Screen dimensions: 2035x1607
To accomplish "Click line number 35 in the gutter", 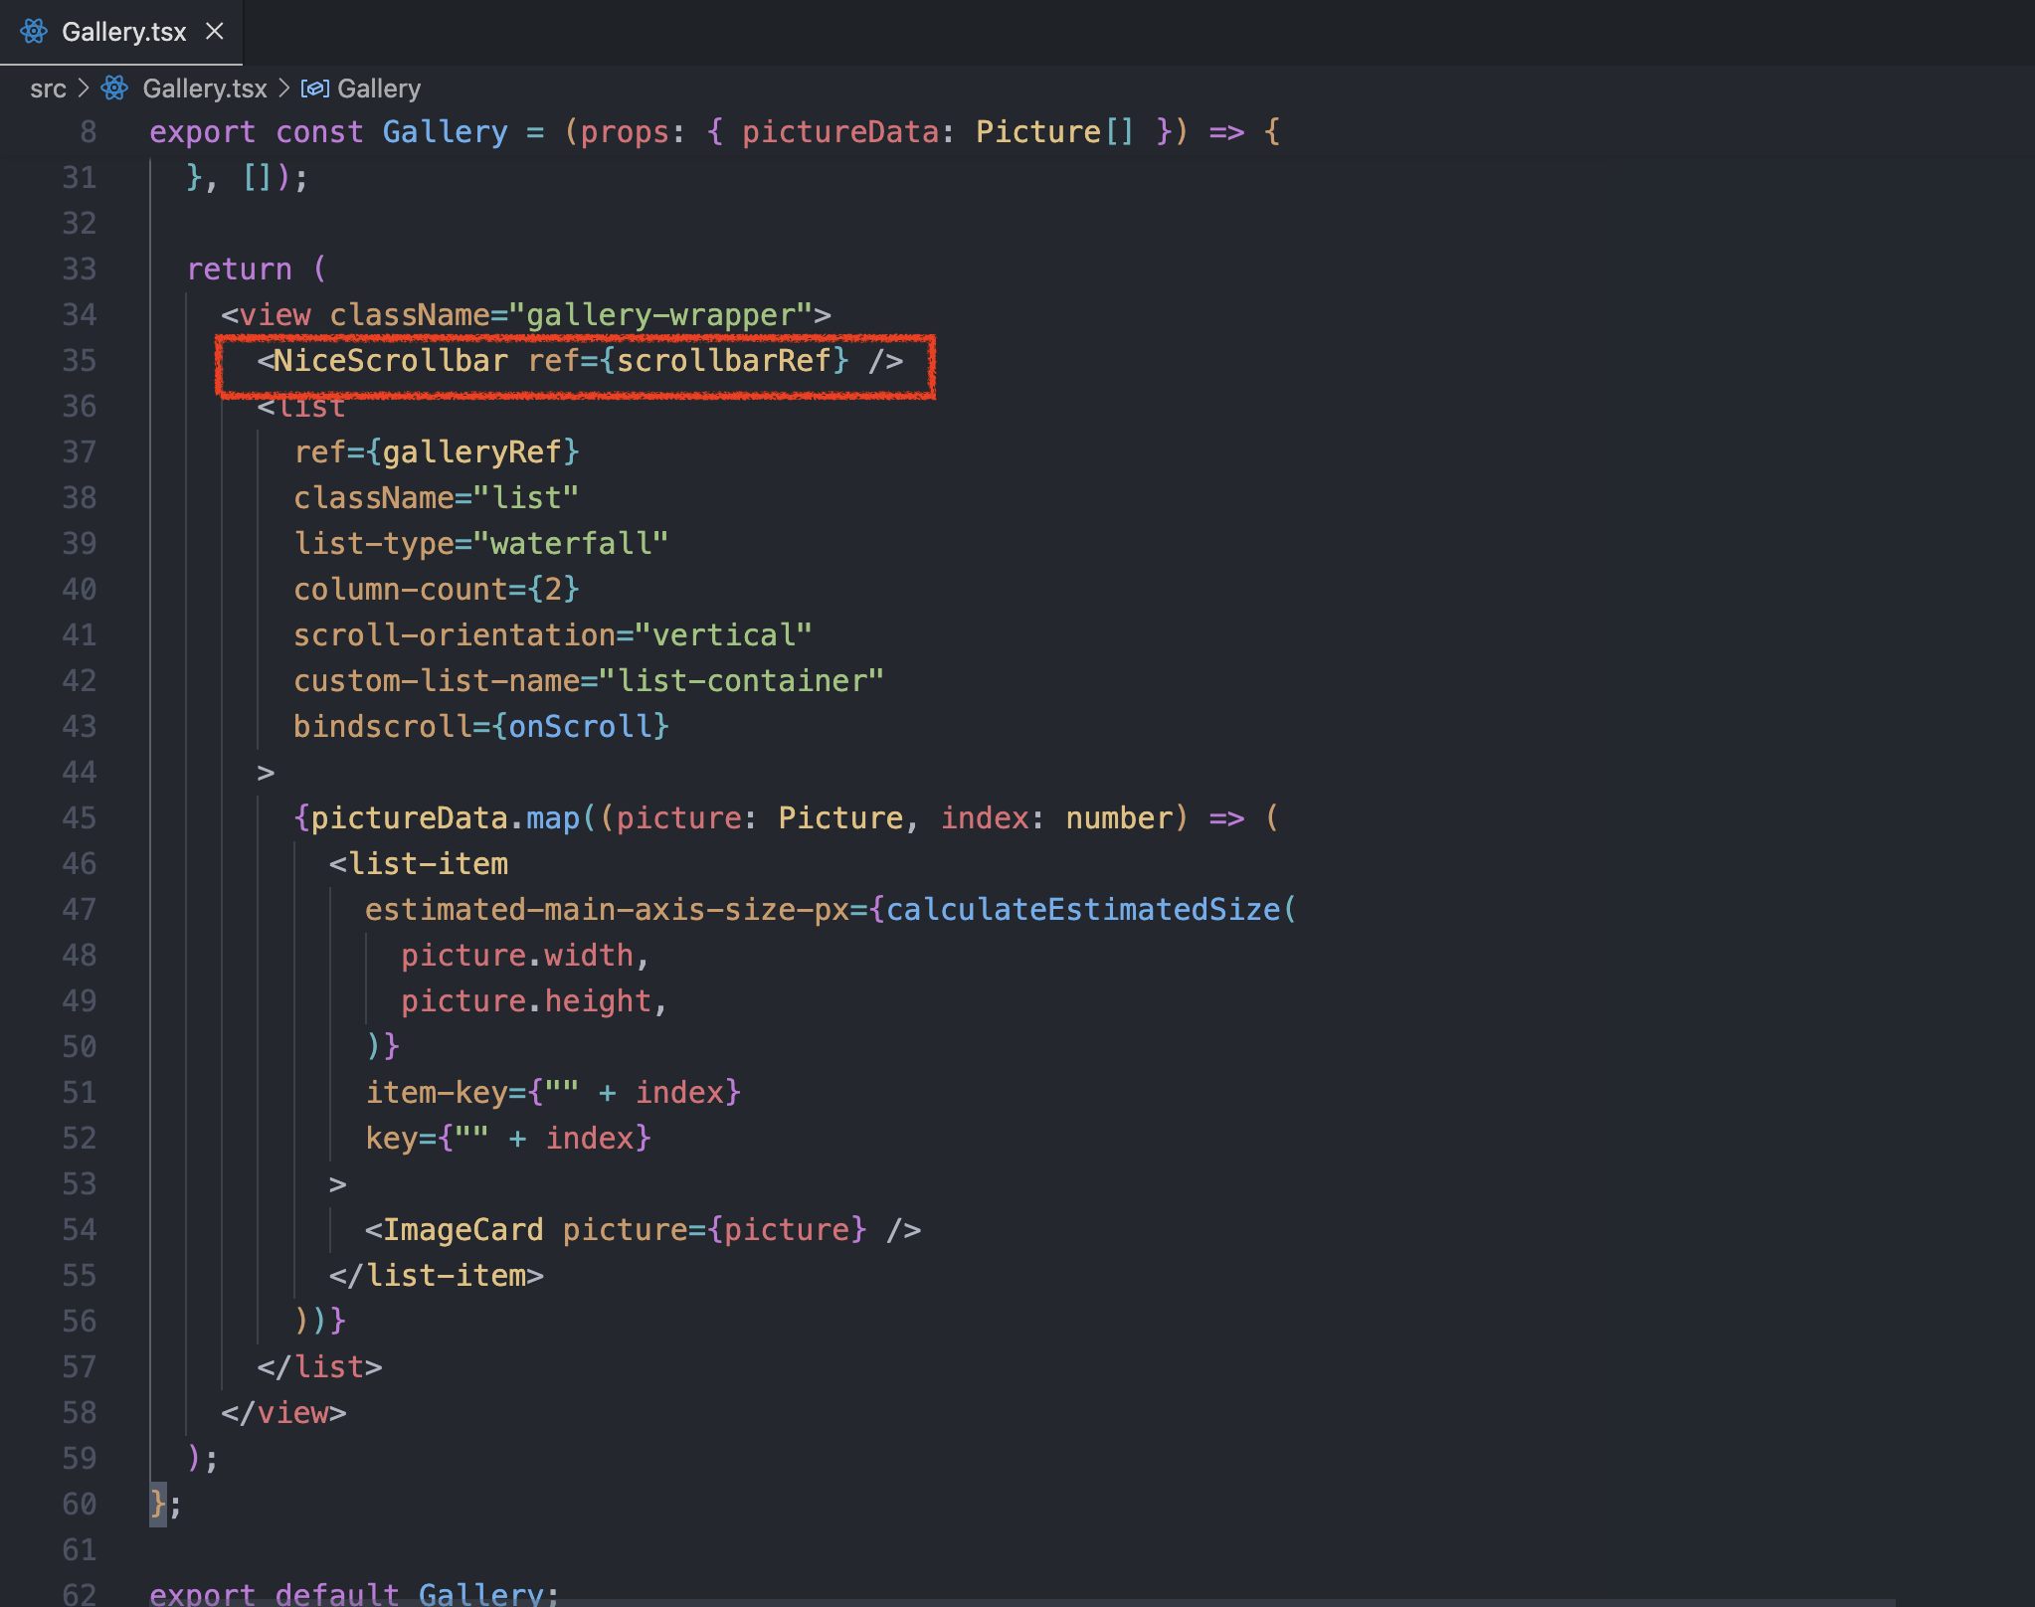I will pyautogui.click(x=80, y=360).
